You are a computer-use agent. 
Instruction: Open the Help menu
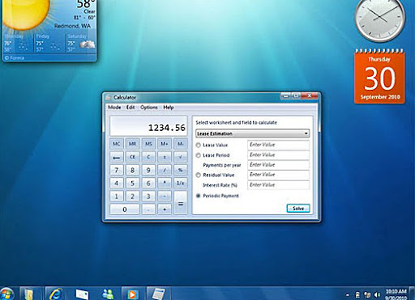click(169, 108)
